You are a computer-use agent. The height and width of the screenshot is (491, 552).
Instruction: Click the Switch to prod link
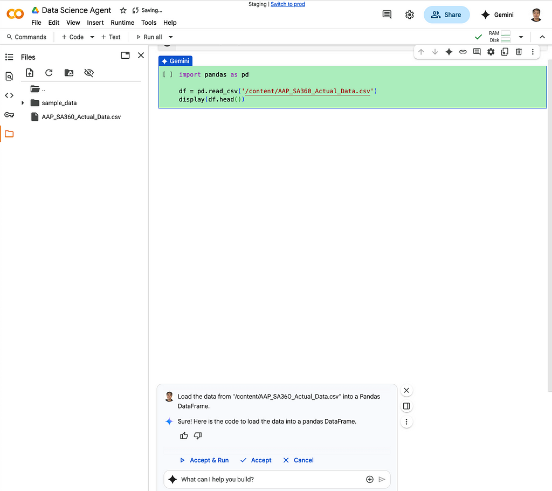click(288, 4)
